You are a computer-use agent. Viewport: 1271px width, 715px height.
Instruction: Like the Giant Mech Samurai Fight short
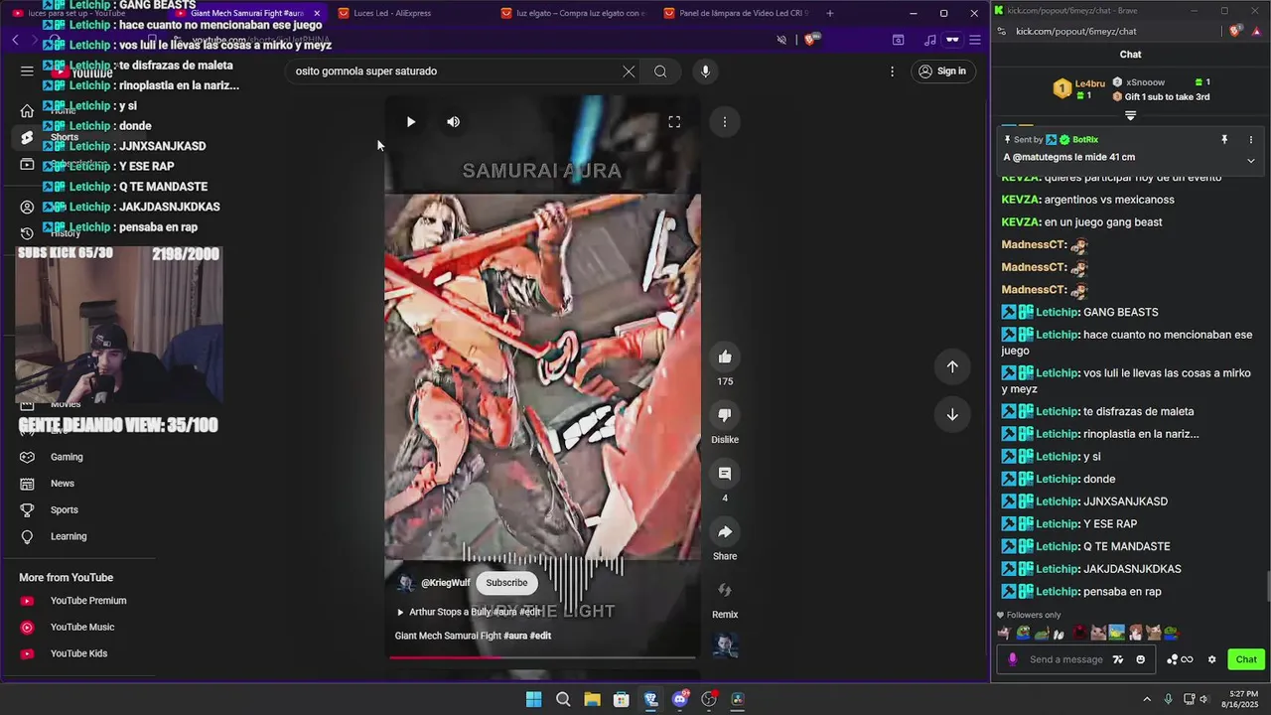click(x=725, y=357)
